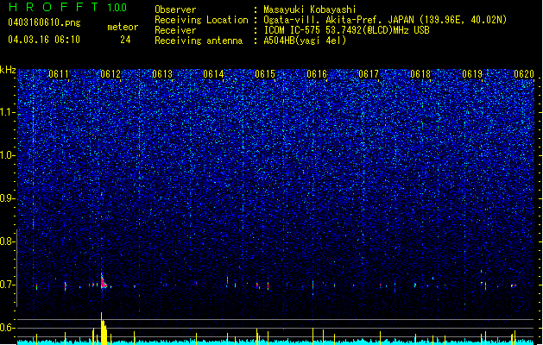Click the 'Receiving Location' label
This screenshot has height=345, width=543.
point(201,20)
